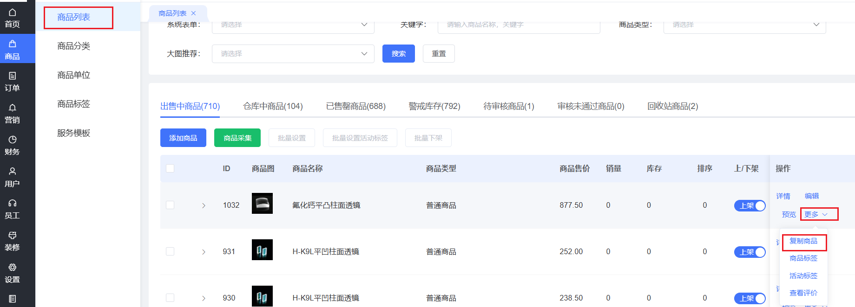The image size is (855, 307).
Task: Open thumbnail of product 931
Action: [262, 249]
